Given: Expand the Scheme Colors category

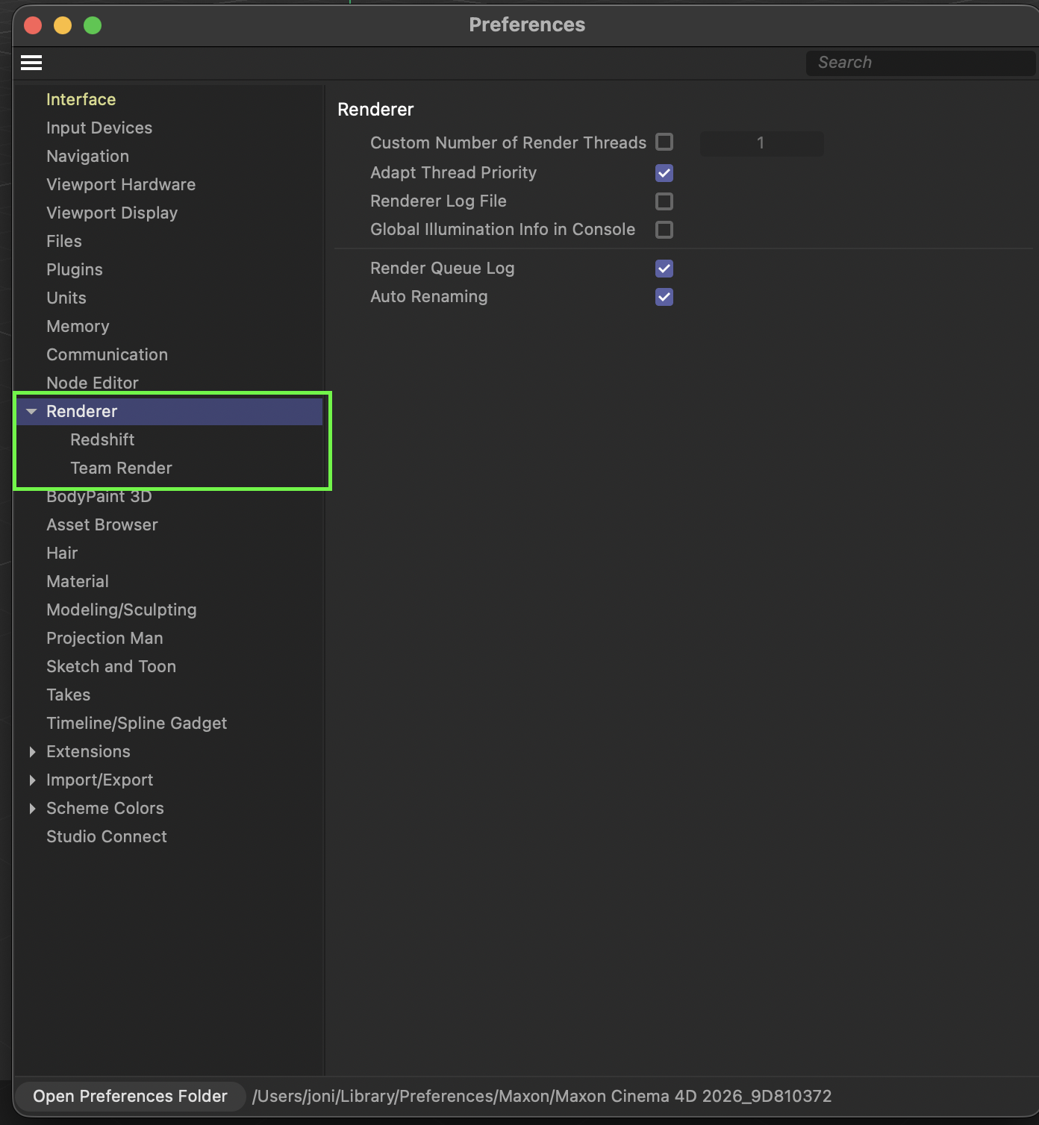Looking at the screenshot, I should tap(32, 809).
